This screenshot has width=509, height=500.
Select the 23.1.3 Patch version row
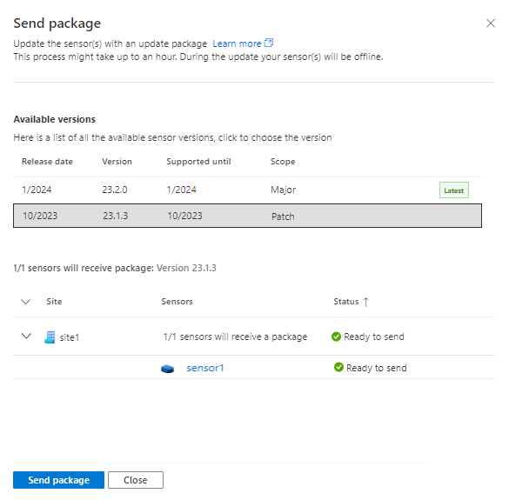pyautogui.click(x=247, y=216)
